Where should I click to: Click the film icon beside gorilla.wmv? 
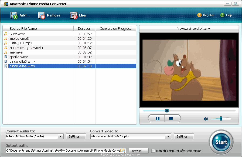point(6,57)
